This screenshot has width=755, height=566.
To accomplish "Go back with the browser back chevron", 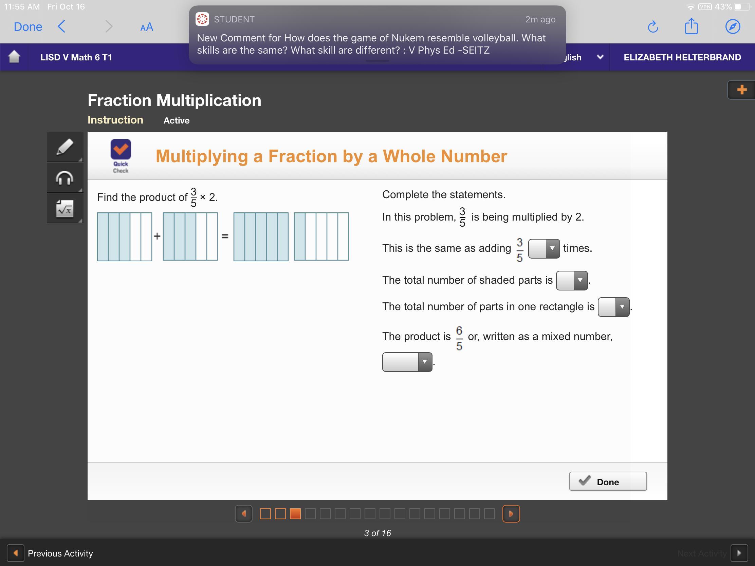I will [x=61, y=26].
